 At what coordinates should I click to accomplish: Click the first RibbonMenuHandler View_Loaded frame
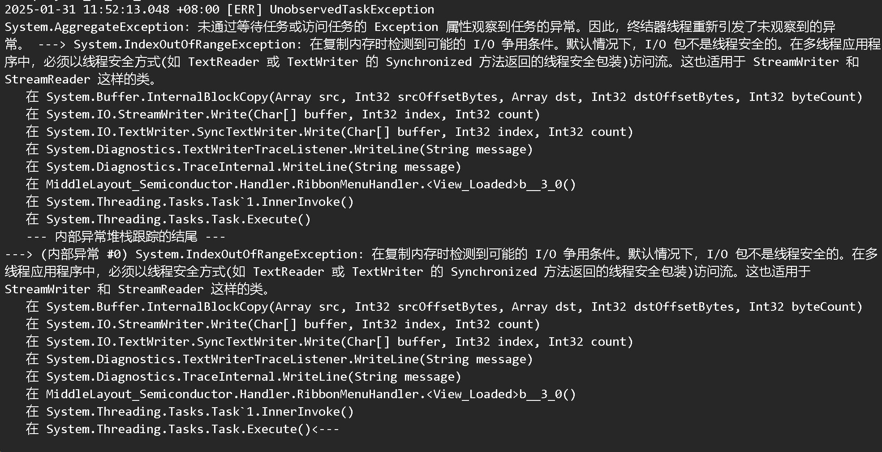coord(301,184)
